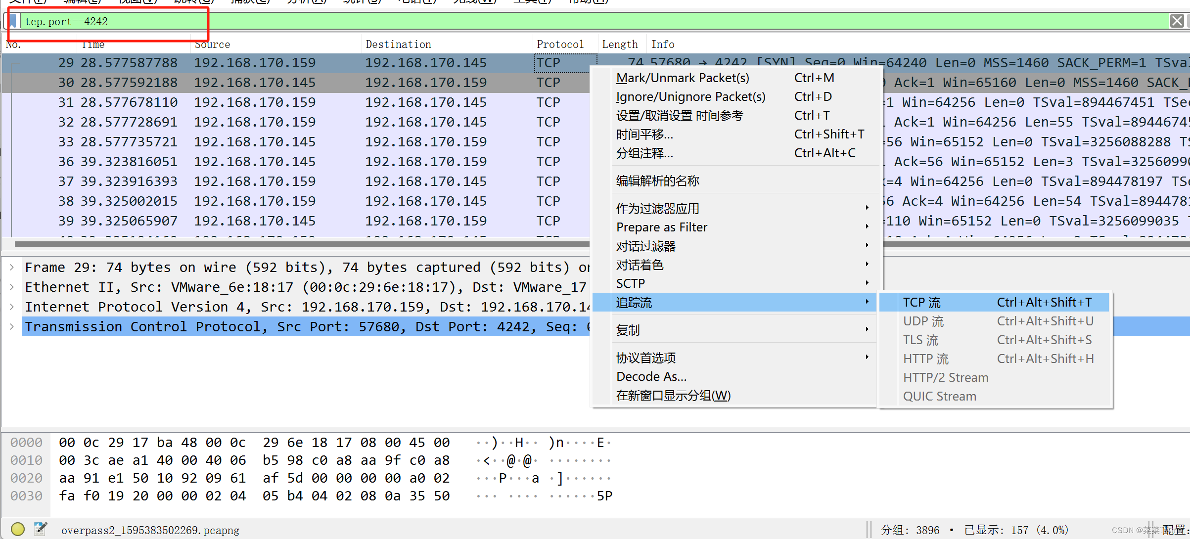Screen dimensions: 1190x539
Task: Choose Mark/Unmark Packet(s) menu entry
Action: pyautogui.click(x=683, y=78)
